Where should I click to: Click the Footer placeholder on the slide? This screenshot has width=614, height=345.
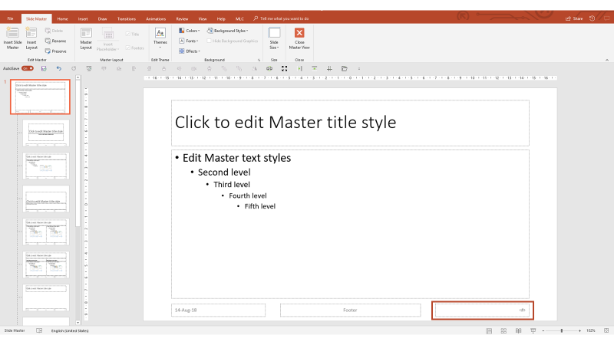tap(350, 310)
